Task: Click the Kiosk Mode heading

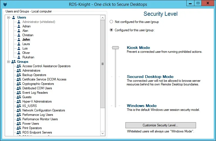Action: [138, 48]
